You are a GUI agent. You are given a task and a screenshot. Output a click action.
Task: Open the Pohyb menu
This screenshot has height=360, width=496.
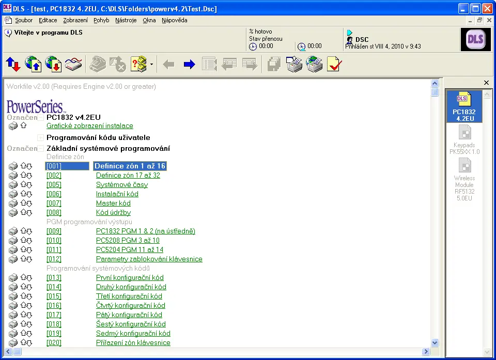(x=101, y=20)
